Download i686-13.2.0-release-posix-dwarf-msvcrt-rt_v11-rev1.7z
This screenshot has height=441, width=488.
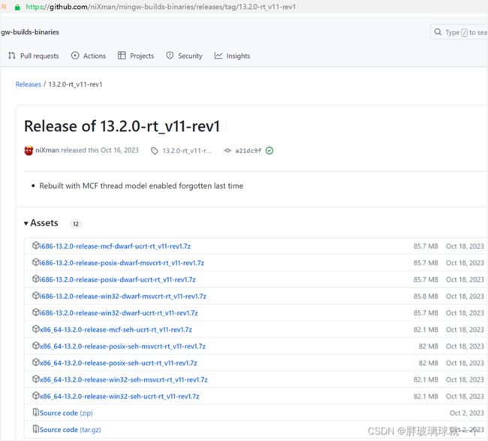tap(122, 263)
